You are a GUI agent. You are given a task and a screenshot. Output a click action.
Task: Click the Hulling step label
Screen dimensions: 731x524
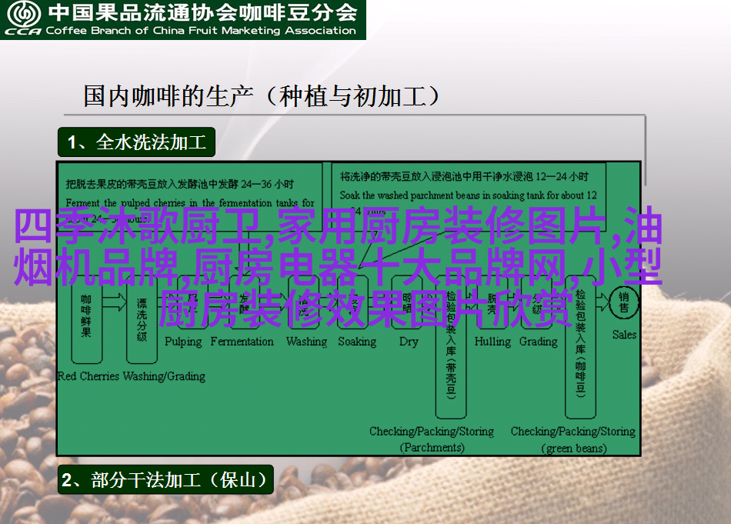tap(492, 342)
